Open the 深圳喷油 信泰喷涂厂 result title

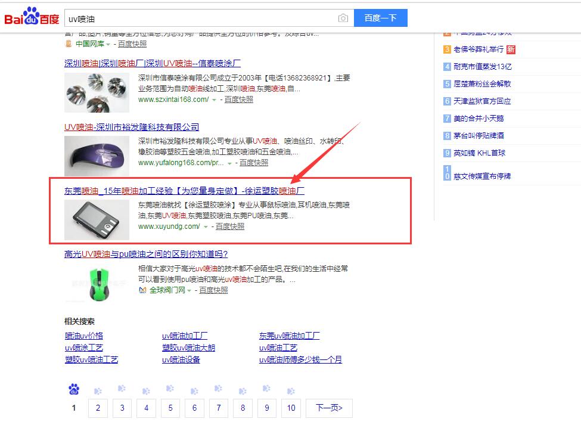click(152, 63)
